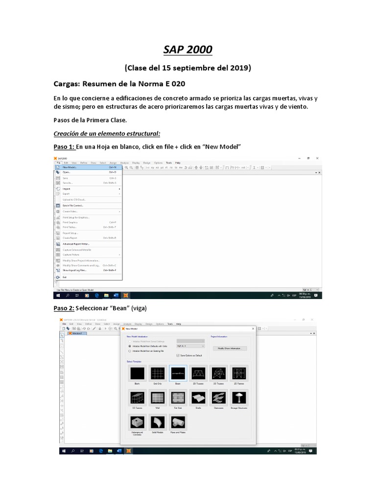Click Windows Start in File-menu screenshot taskbar
Viewport: 376px width, 502px height.
(58, 295)
